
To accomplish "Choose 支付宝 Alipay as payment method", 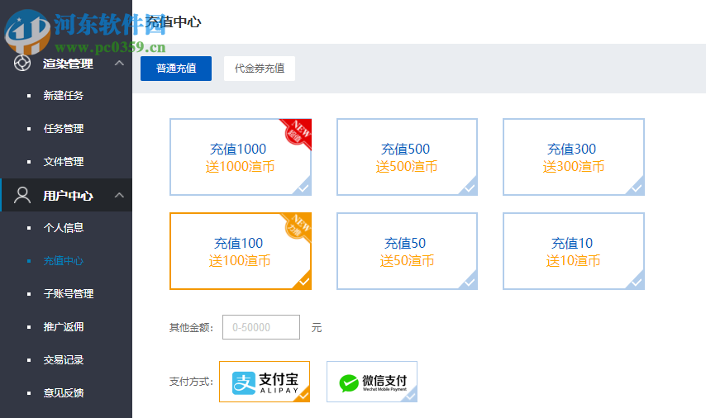I will tap(265, 382).
